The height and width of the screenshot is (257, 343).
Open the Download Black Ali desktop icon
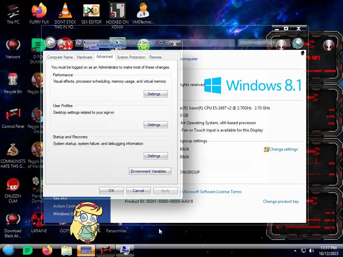pos(13,225)
